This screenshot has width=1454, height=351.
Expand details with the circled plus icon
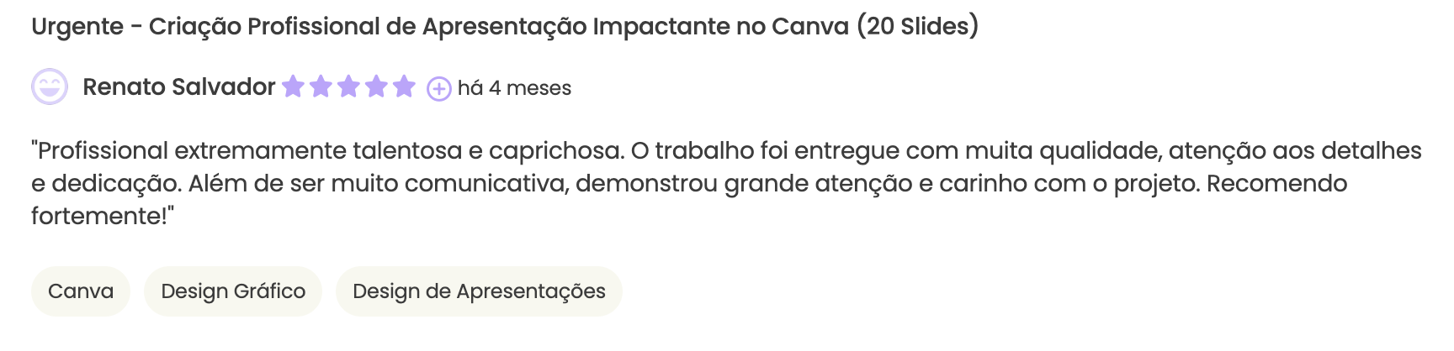coord(439,88)
